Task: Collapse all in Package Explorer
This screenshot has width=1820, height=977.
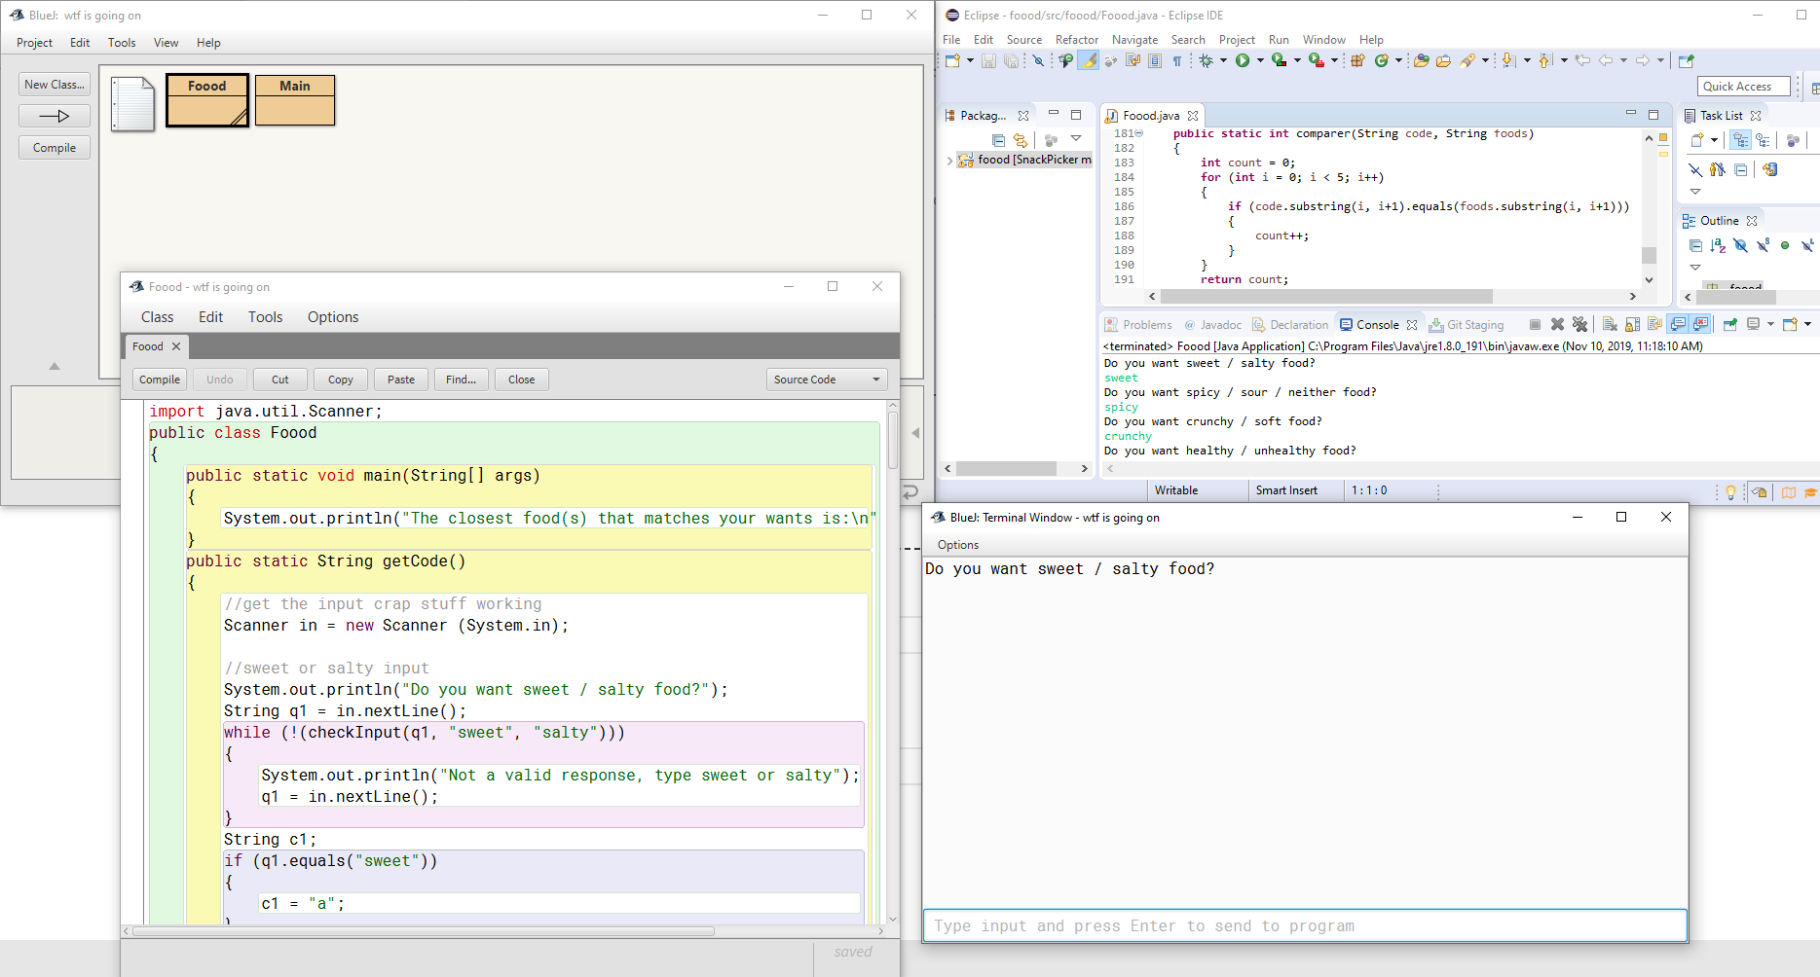Action: (998, 140)
